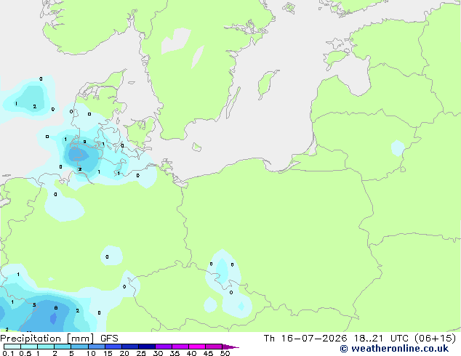The height and width of the screenshot is (356, 461).
Task: Click the legend value label "50"
Action: coord(225,353)
